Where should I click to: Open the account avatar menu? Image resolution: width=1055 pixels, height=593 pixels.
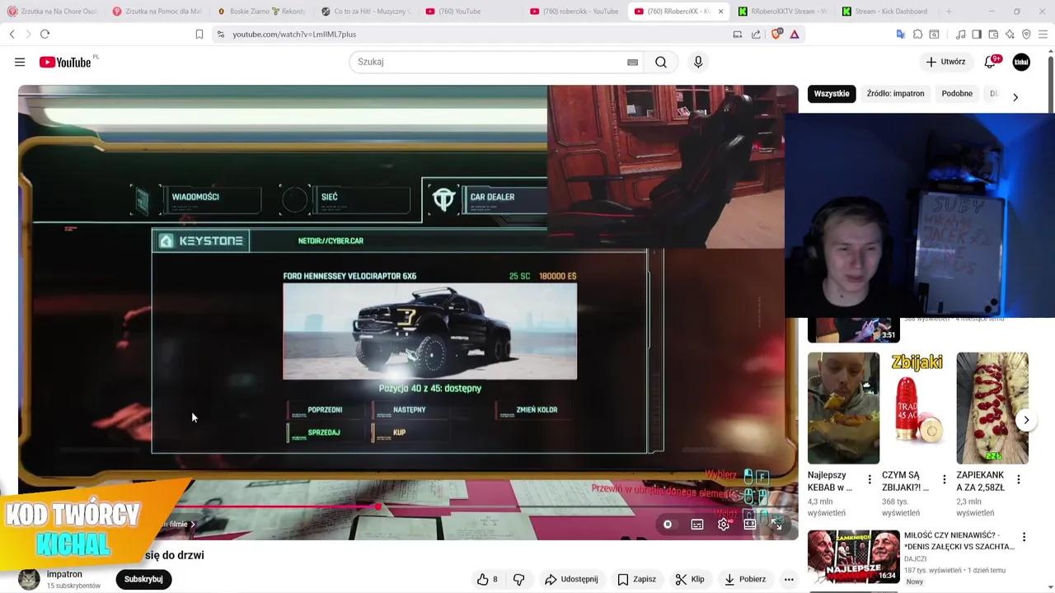tap(1021, 62)
